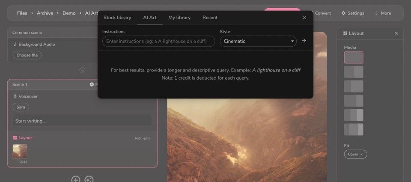
Task: Select the Scene 1 media thumbnail
Action: tap(20, 151)
